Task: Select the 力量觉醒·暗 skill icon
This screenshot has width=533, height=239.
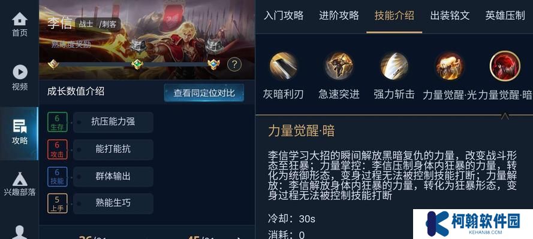Action: (x=505, y=66)
